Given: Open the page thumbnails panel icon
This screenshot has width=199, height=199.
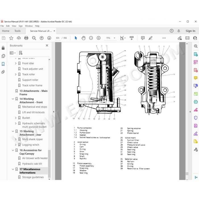Looking at the screenshot, I should [x=3, y=56].
